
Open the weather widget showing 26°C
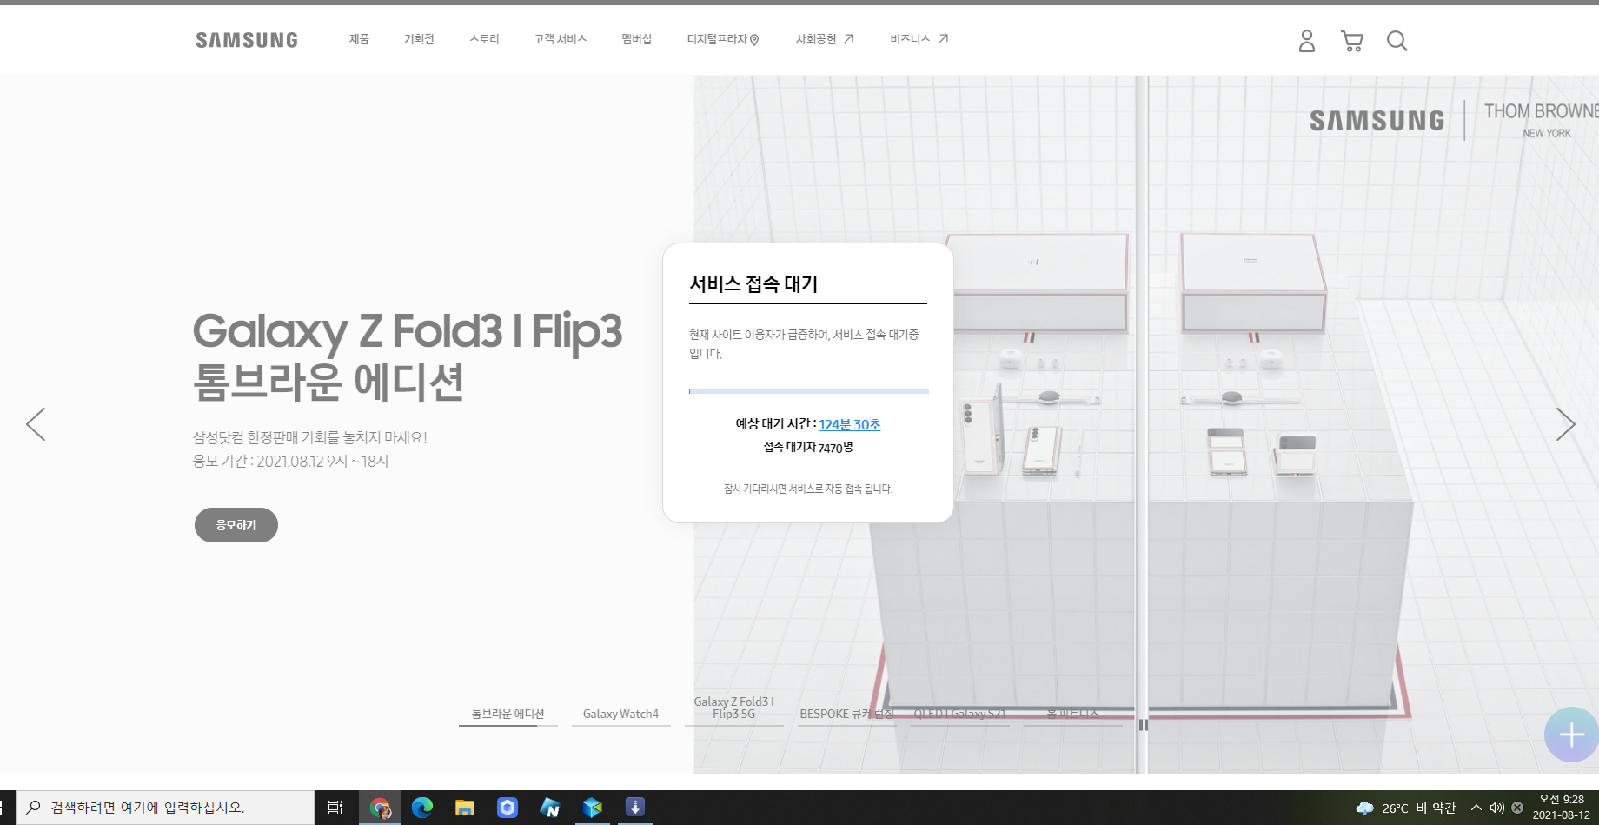1405,808
